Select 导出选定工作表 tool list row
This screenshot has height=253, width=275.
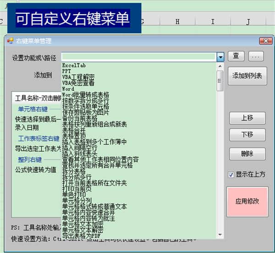tap(38, 149)
